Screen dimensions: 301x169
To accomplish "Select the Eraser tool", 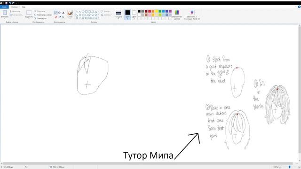I will pyautogui.click(x=55, y=17).
